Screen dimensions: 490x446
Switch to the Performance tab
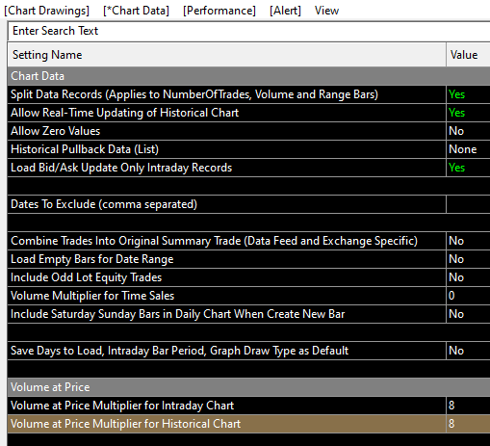(x=219, y=11)
